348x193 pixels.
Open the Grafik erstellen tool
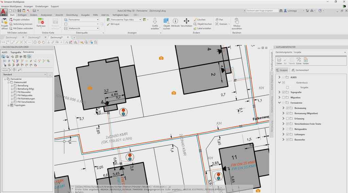[155, 21]
